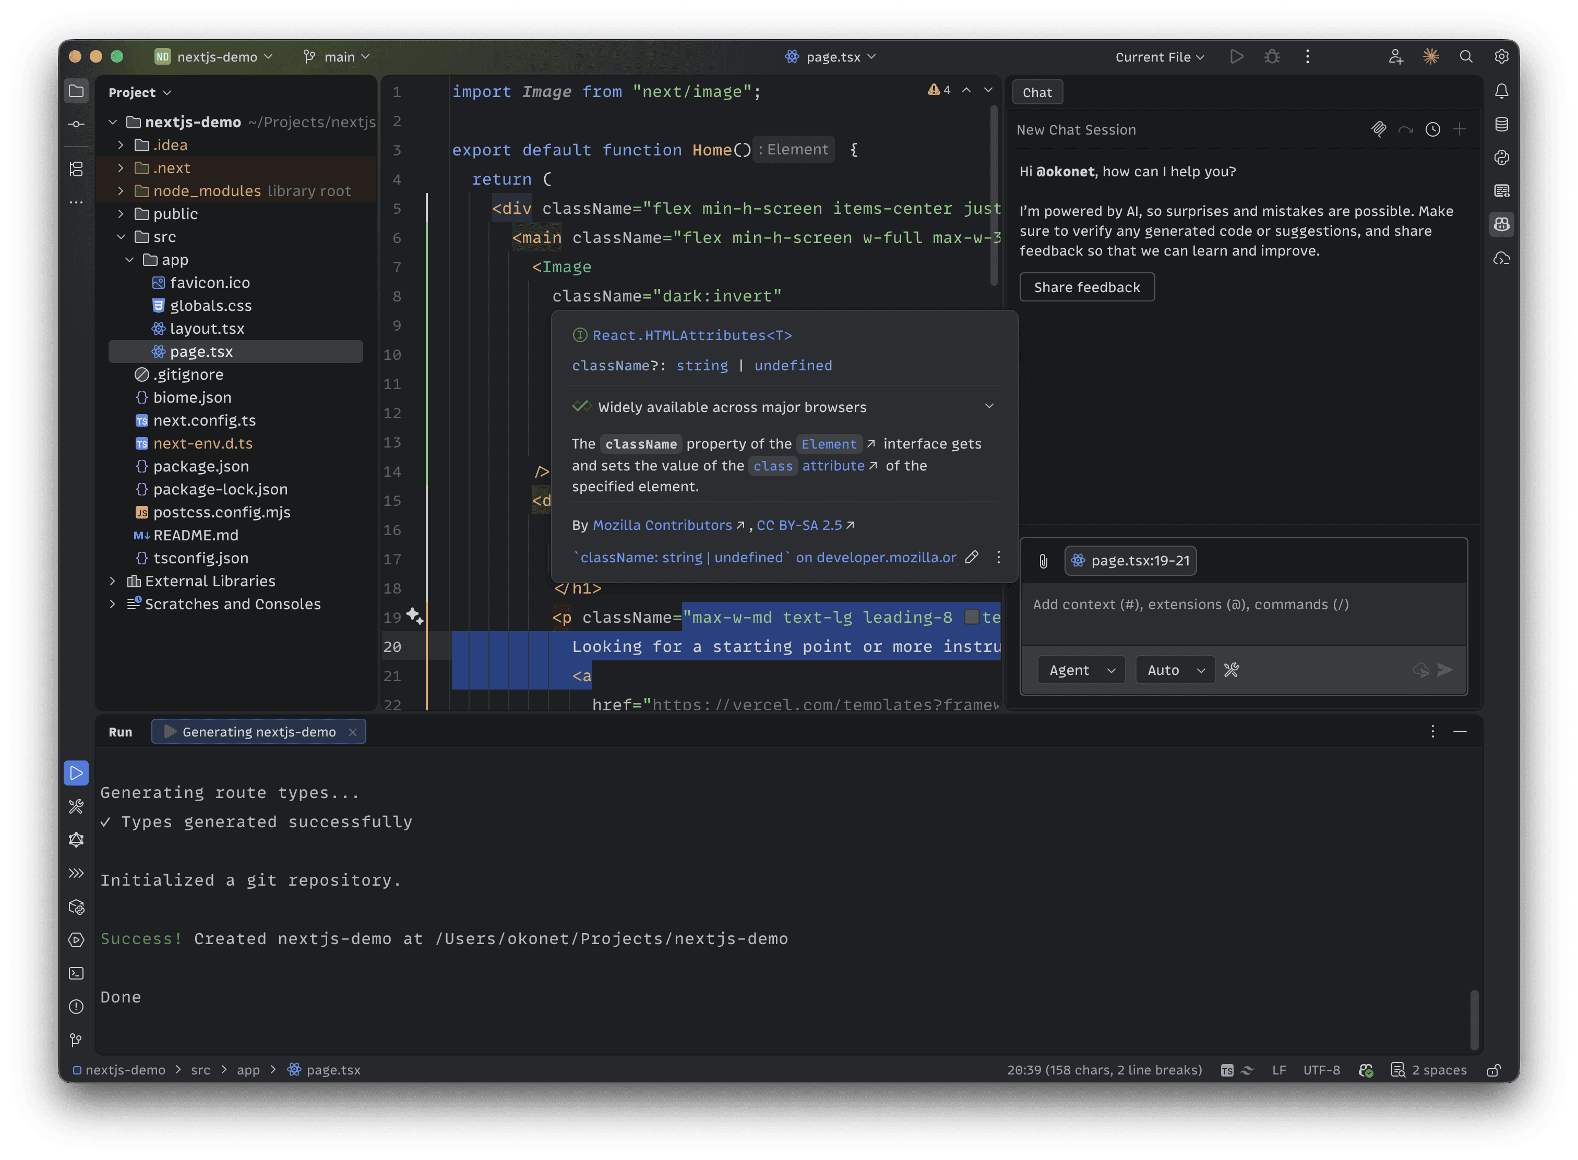The width and height of the screenshot is (1578, 1160).
Task: Click the Share feedback button
Action: [1086, 286]
